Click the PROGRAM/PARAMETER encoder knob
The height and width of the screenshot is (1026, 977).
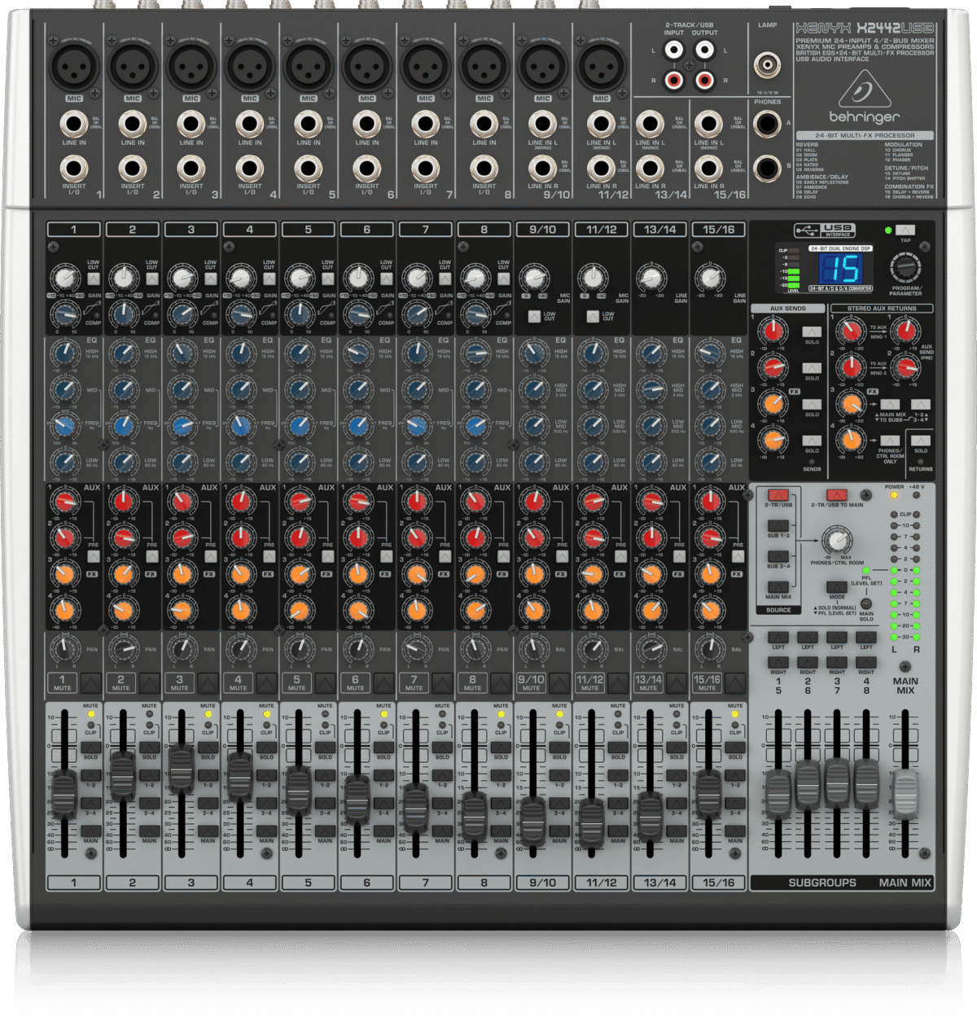pyautogui.click(x=904, y=265)
